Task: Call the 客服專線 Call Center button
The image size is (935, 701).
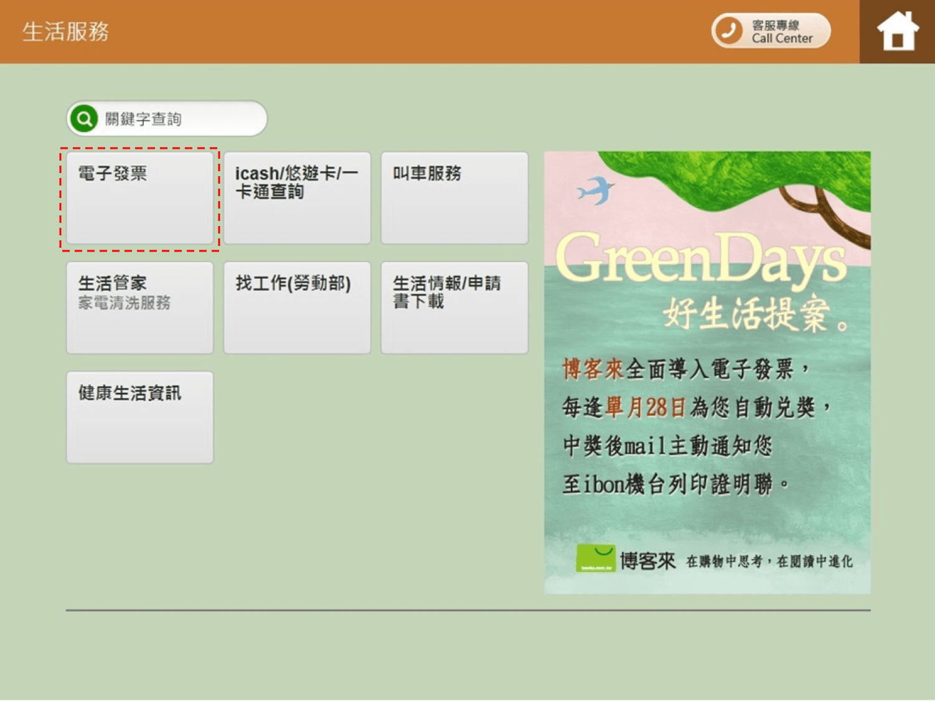Action: pos(771,31)
